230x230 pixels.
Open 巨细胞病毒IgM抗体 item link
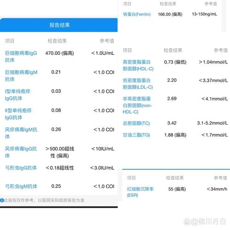click(21, 76)
